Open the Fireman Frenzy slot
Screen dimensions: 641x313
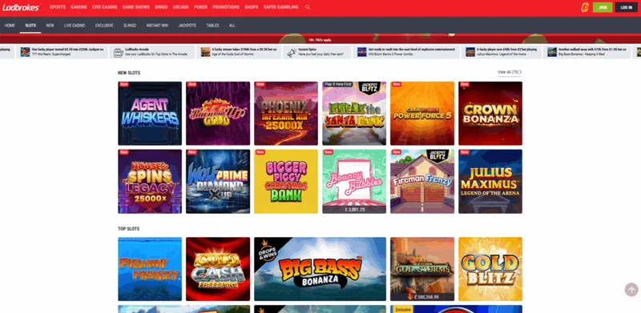pos(422,182)
